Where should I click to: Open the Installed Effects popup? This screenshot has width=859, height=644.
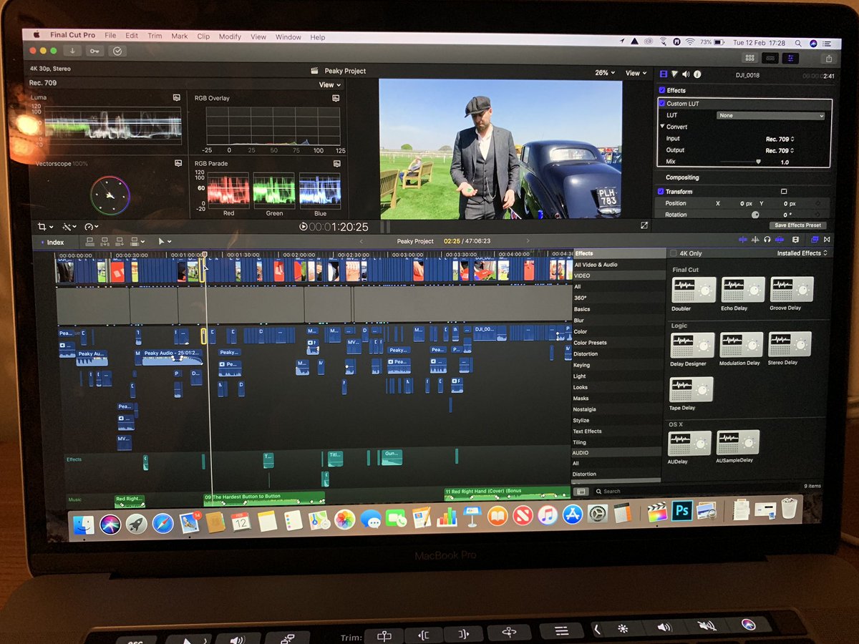coord(802,253)
